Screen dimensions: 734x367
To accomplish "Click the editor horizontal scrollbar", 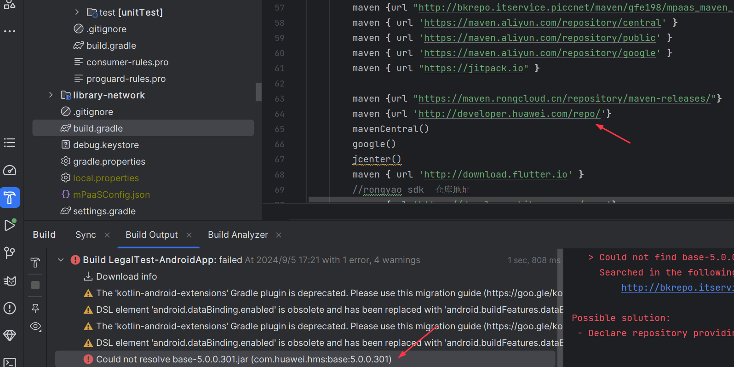I will [x=521, y=200].
